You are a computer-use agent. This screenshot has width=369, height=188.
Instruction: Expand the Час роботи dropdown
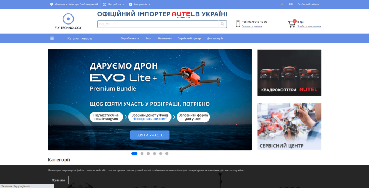coord(116,4)
